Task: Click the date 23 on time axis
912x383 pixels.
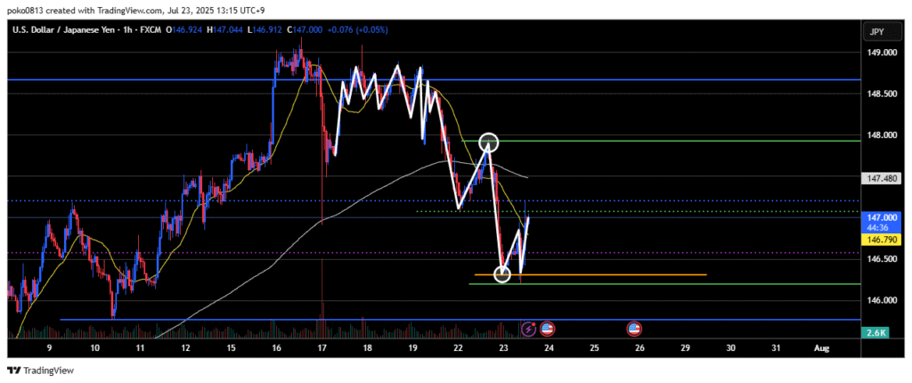Action: pos(502,348)
